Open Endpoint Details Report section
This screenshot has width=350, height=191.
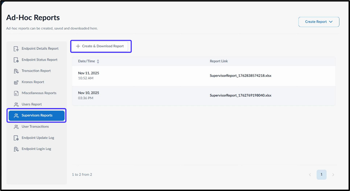coord(37,49)
